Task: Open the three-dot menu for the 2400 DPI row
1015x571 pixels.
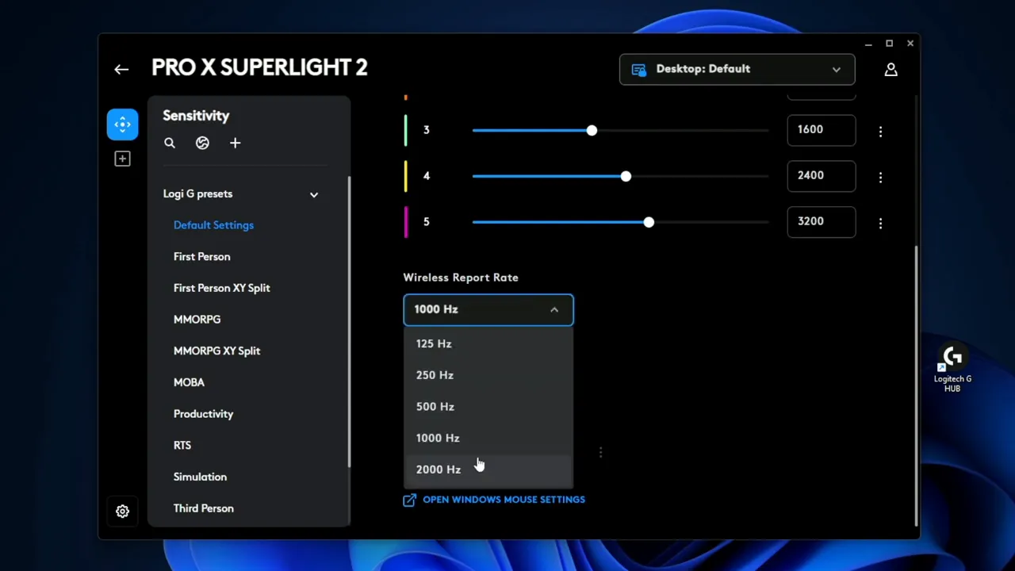Action: coord(880,177)
